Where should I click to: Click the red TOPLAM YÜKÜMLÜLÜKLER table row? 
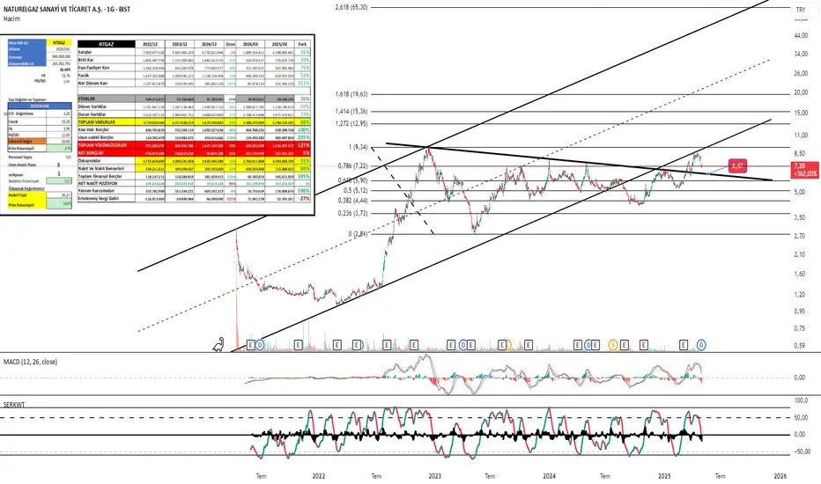(x=194, y=145)
